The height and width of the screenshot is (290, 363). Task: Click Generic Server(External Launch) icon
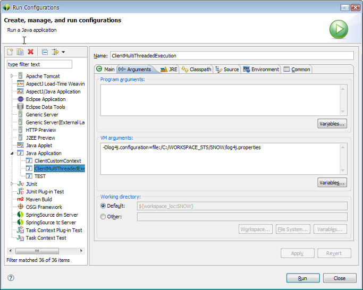pos(21,122)
